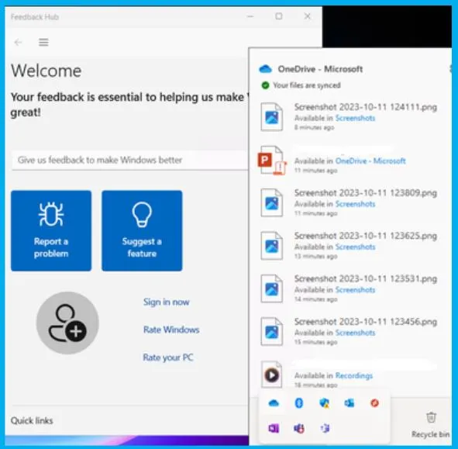
Task: Click the Outlook tray icon
Action: coord(350,403)
